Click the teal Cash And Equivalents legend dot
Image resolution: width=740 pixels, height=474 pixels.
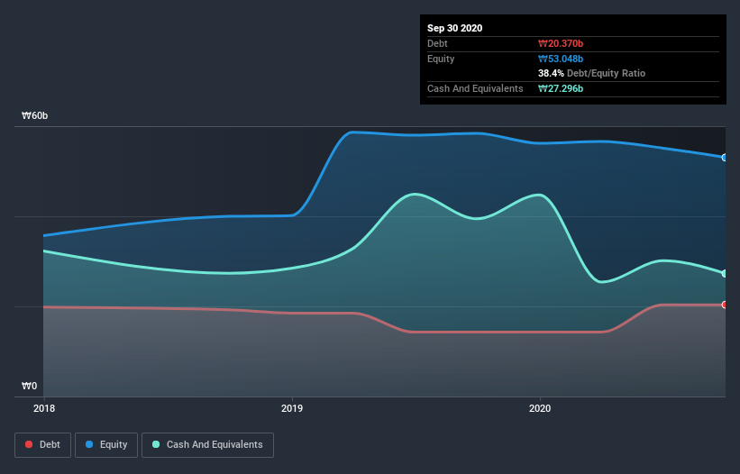pyautogui.click(x=156, y=444)
